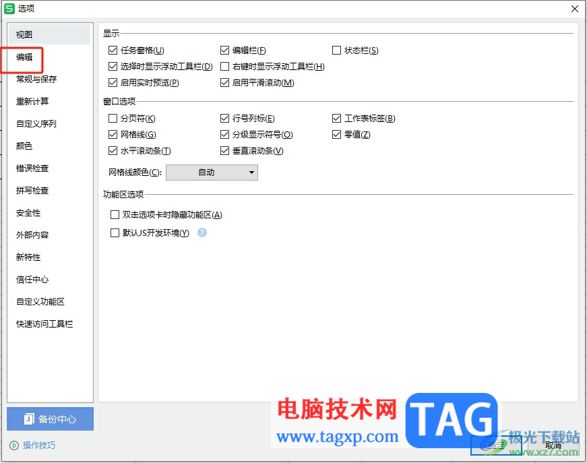Toggle 选择时显示浮动工具栏(D)
This screenshot has width=587, height=463.
click(x=113, y=66)
